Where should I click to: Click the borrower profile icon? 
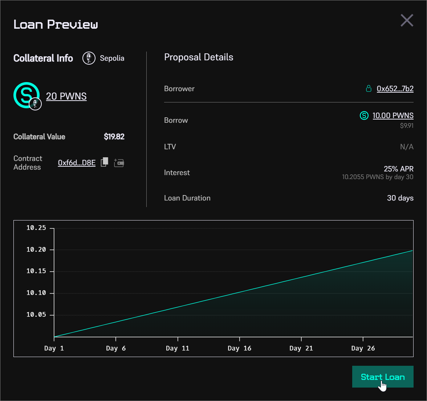coord(369,89)
